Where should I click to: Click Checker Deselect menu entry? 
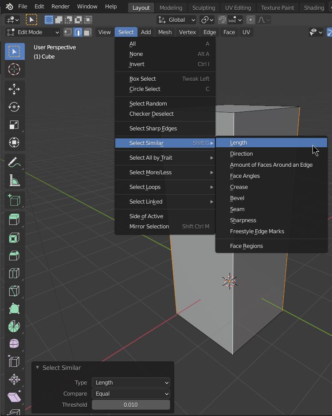pos(165,114)
